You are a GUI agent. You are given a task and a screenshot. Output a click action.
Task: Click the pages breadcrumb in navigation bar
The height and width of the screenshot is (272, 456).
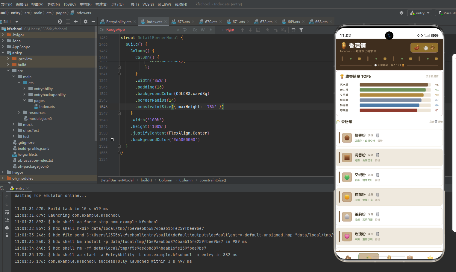pyautogui.click(x=61, y=13)
